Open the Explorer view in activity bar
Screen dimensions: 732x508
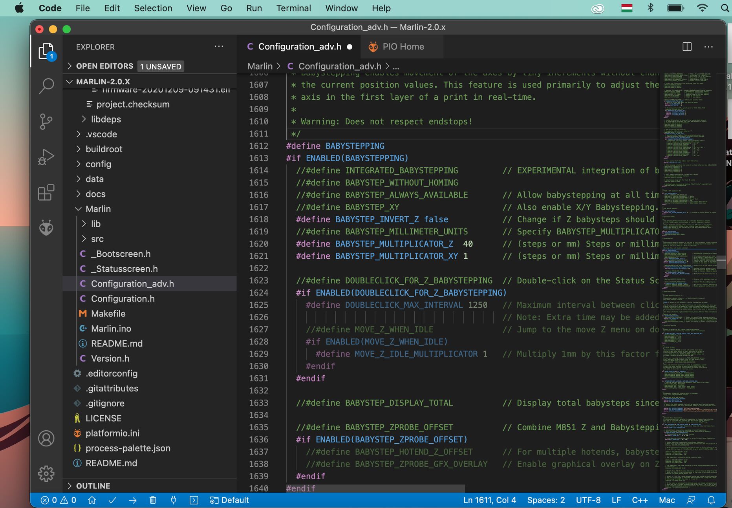(x=46, y=51)
